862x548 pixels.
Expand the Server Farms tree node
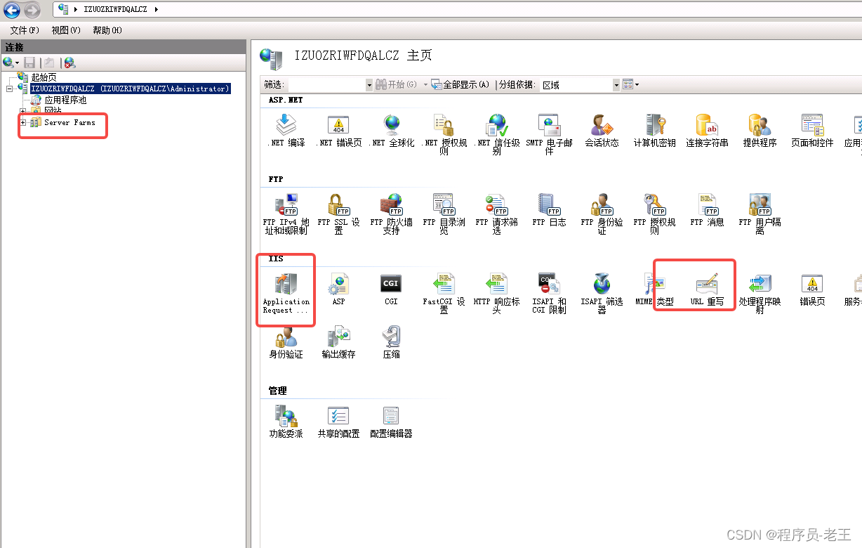tap(23, 122)
